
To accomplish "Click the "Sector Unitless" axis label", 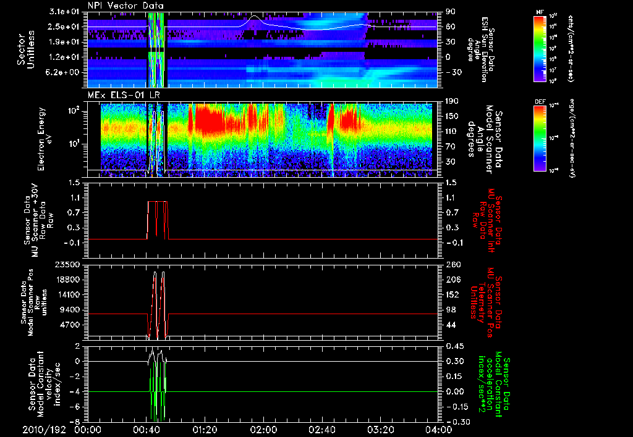I will (26, 49).
